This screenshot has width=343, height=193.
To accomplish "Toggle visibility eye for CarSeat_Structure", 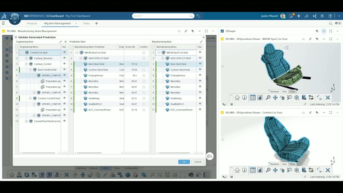I will tap(65, 58).
